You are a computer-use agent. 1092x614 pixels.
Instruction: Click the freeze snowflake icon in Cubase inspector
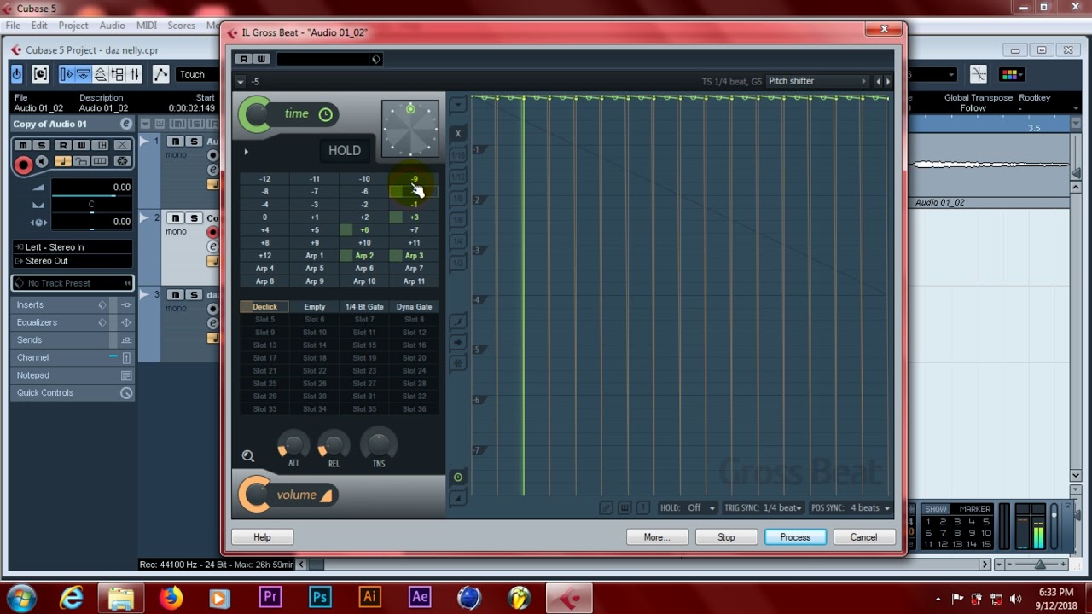coord(122,162)
